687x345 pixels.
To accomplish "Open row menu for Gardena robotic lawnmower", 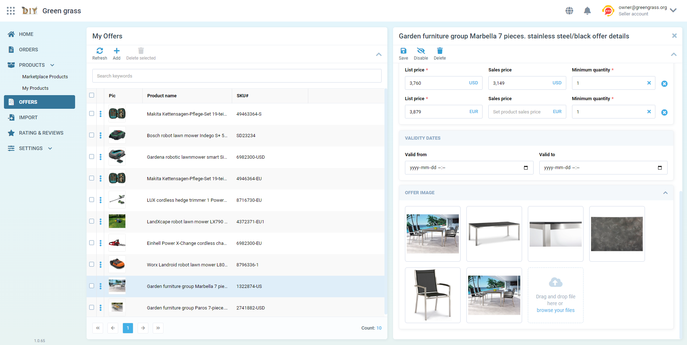I will (x=101, y=157).
